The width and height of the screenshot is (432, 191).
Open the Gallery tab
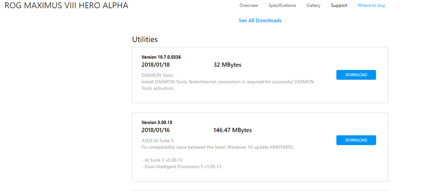(313, 6)
